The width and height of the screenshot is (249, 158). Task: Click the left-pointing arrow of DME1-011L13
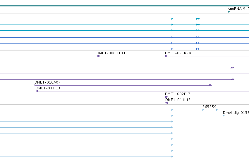click(166, 103)
